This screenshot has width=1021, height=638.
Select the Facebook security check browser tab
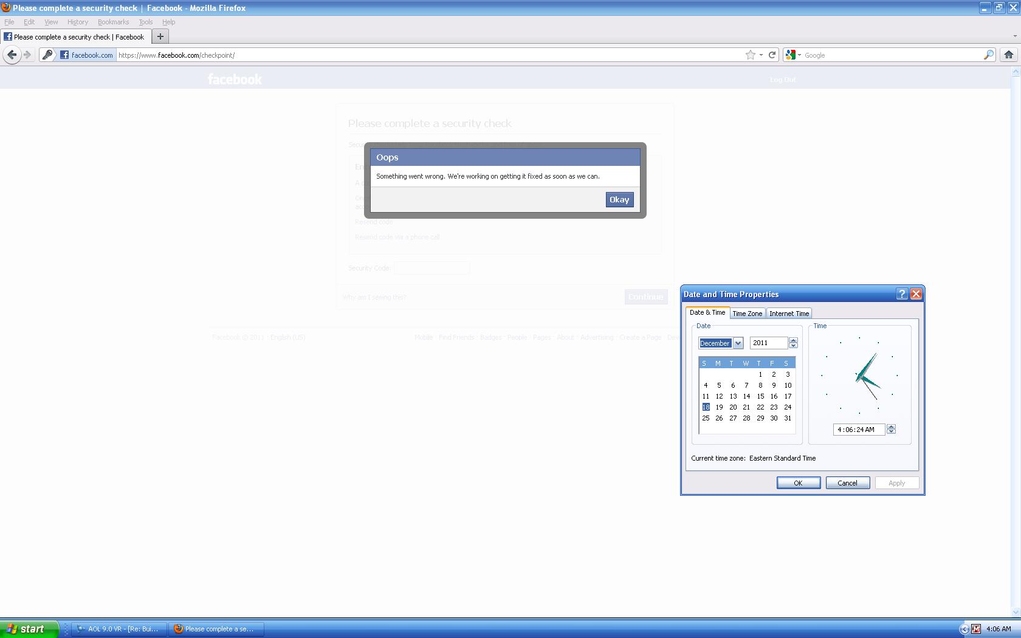(x=75, y=36)
